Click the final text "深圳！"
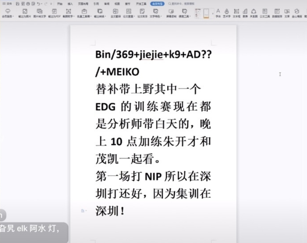 pyautogui.click(x=110, y=211)
